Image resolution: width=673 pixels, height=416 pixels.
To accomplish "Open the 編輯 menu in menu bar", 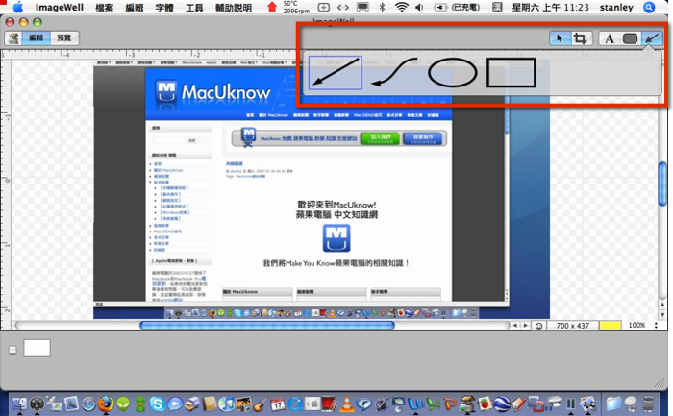I will pos(135,8).
